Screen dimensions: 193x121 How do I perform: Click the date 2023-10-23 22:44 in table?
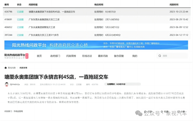pos(179,12)
